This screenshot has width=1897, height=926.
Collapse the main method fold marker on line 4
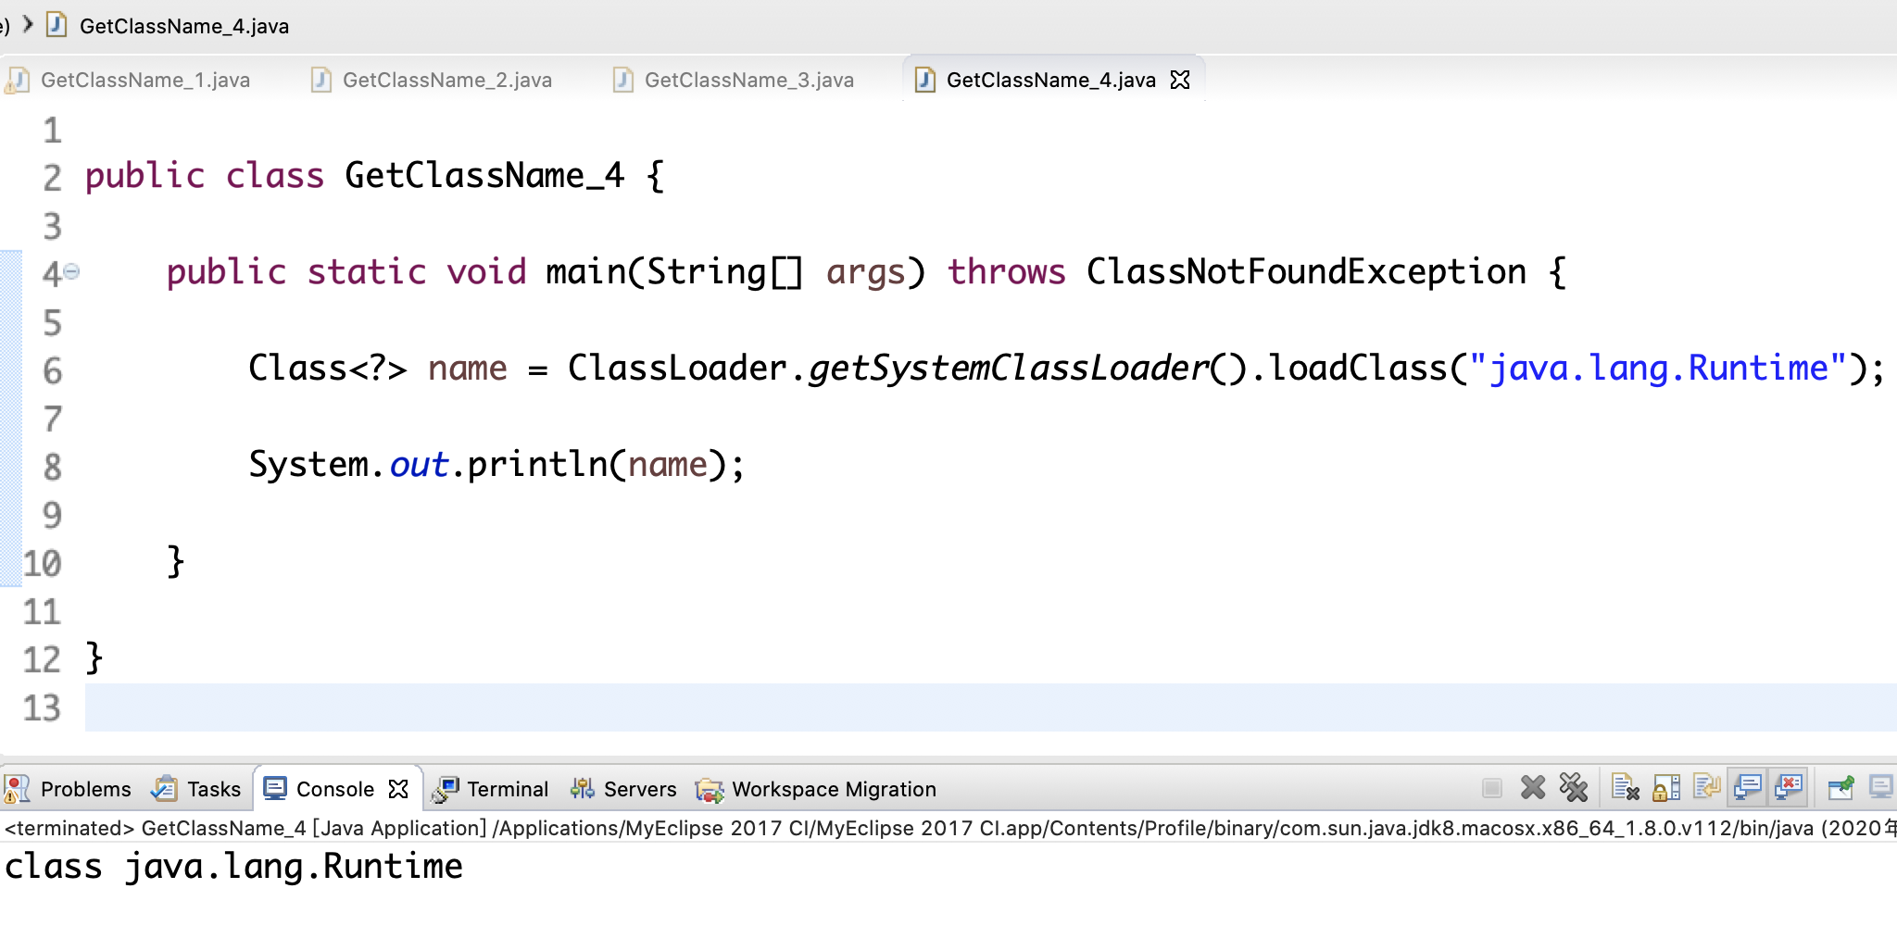(71, 271)
